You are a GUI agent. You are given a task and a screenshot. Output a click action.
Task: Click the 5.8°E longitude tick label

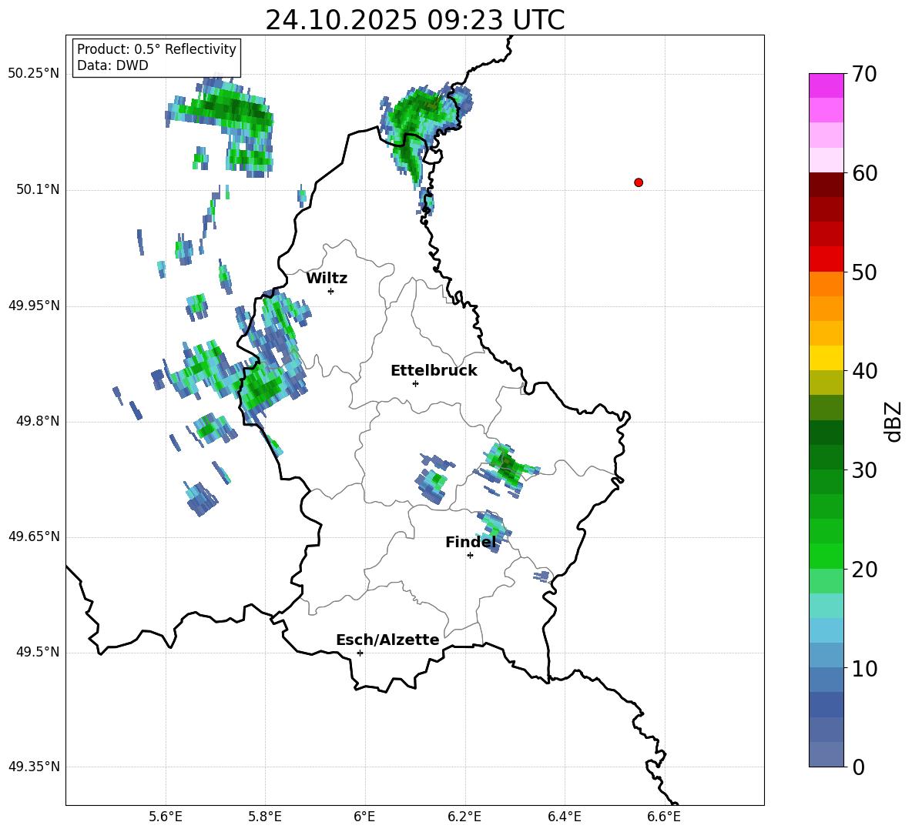pos(265,817)
